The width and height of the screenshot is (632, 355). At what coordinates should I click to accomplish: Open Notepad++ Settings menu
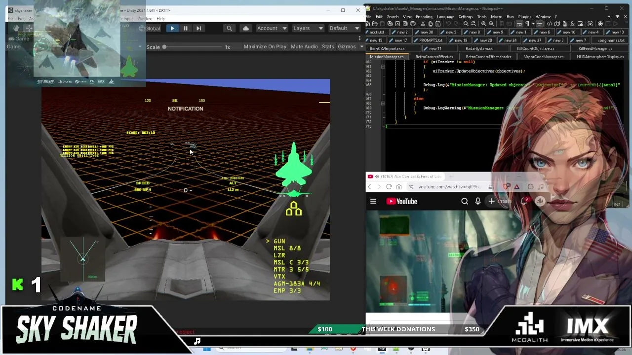(466, 17)
